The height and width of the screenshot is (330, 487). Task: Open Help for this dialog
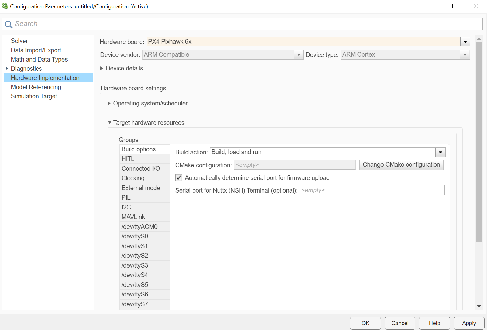[434, 323]
